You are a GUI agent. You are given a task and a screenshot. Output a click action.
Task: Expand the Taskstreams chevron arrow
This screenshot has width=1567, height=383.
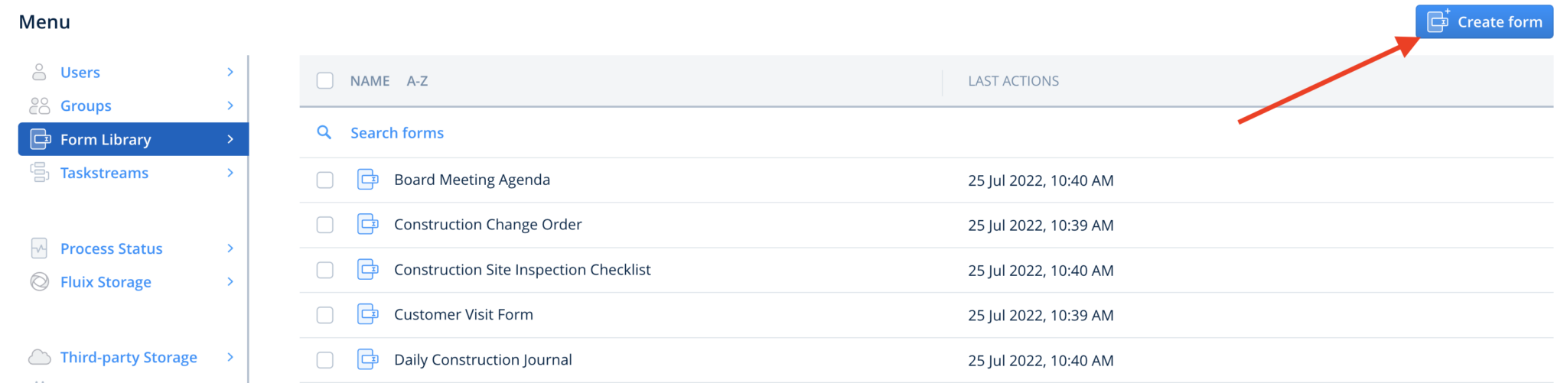(230, 173)
